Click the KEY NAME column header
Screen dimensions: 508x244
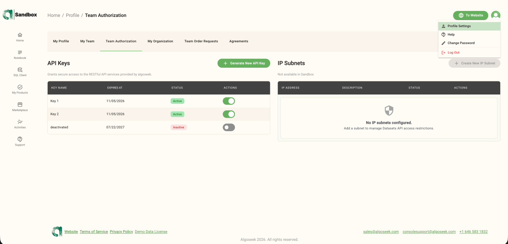59,88
